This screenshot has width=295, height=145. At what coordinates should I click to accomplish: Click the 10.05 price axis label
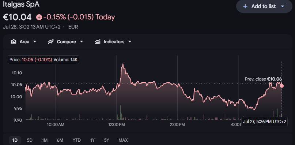click(17, 85)
